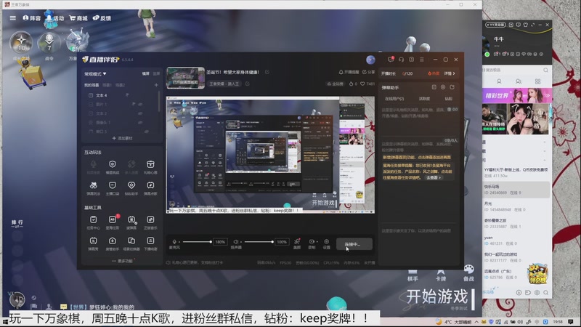Image resolution: width=581 pixels, height=327 pixels.
Task: Switch to 活跃度 tab
Action: (x=424, y=99)
